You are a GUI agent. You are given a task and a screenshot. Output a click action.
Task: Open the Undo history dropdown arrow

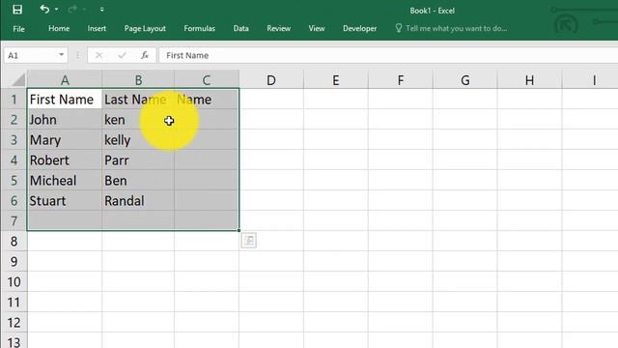click(x=57, y=9)
